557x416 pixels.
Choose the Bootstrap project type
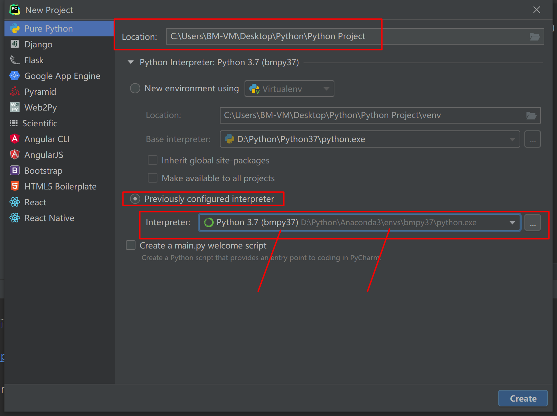point(59,171)
